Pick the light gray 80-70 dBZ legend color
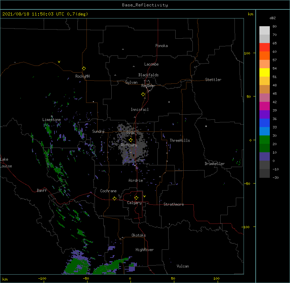 click(264, 31)
